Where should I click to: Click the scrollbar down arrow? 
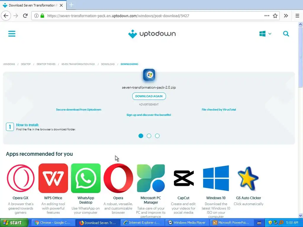pyautogui.click(x=301, y=215)
